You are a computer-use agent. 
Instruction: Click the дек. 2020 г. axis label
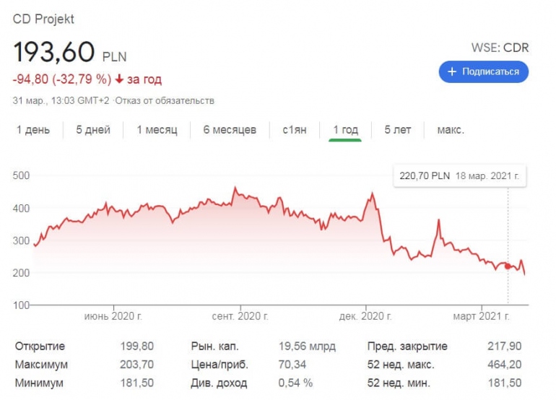[x=365, y=316]
